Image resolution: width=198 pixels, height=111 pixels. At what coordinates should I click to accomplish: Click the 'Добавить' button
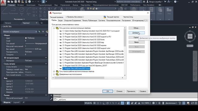pos(137,33)
